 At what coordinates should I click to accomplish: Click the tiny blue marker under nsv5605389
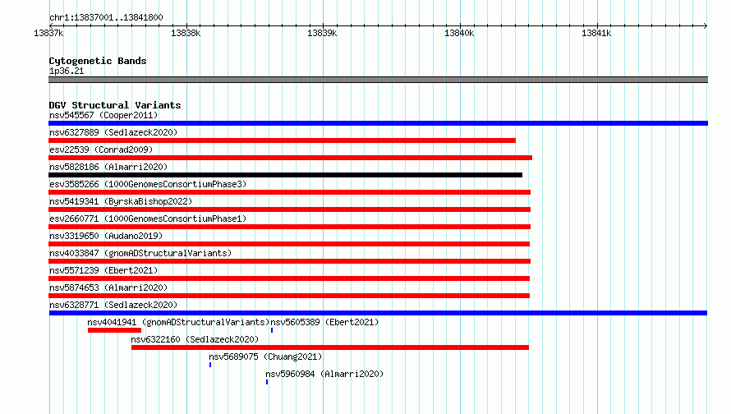pos(272,330)
